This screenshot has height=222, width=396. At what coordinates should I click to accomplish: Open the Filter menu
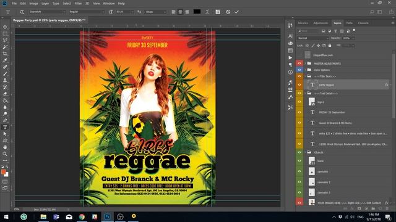(78, 4)
